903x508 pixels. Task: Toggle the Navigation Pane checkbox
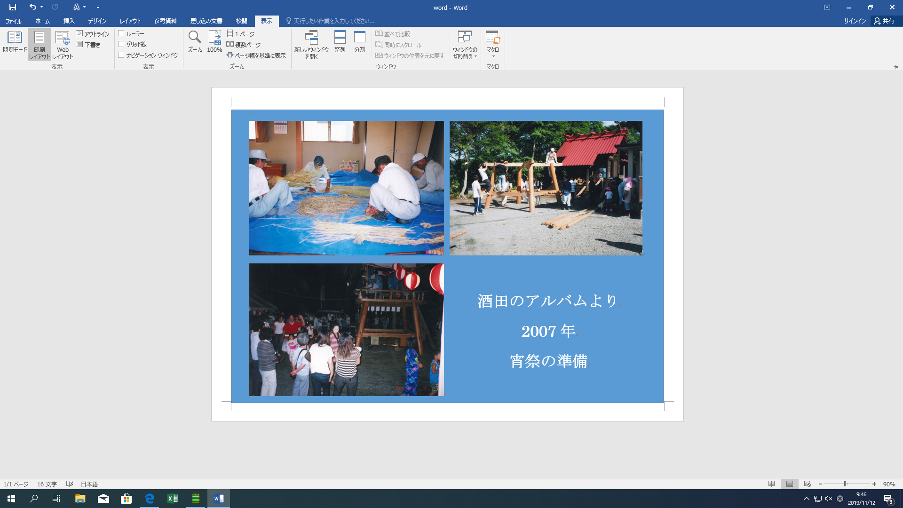(x=121, y=55)
